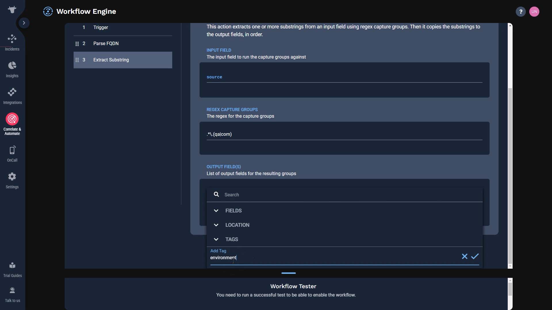Click the Workflow Engine title text
The image size is (552, 310).
pos(86,11)
